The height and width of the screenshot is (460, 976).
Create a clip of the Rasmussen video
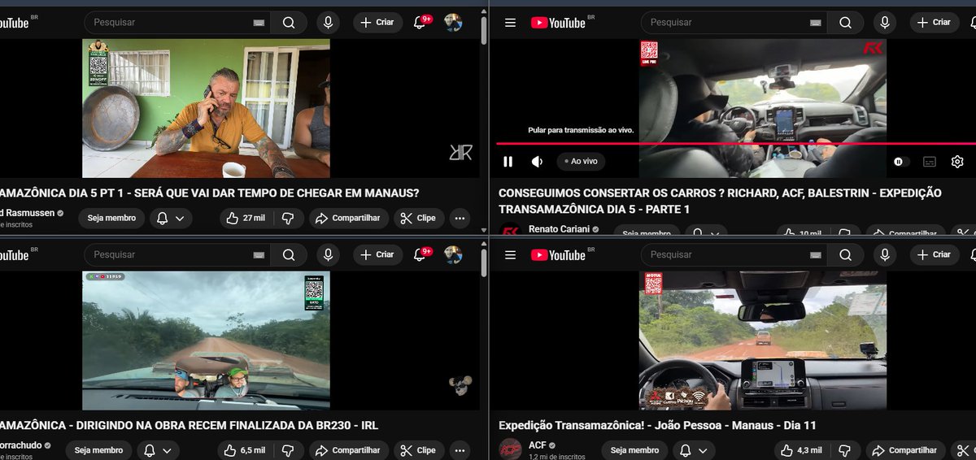(418, 218)
